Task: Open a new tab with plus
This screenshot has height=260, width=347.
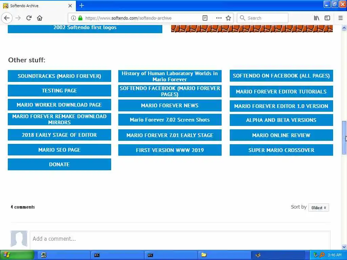Action: pyautogui.click(x=82, y=5)
